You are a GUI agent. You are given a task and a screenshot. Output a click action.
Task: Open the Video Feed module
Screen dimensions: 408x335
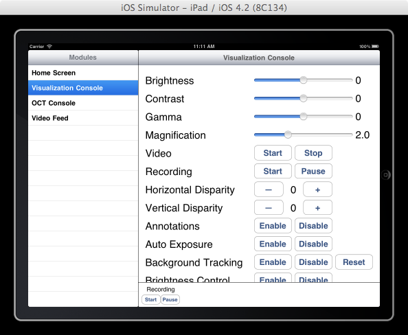pyautogui.click(x=83, y=118)
